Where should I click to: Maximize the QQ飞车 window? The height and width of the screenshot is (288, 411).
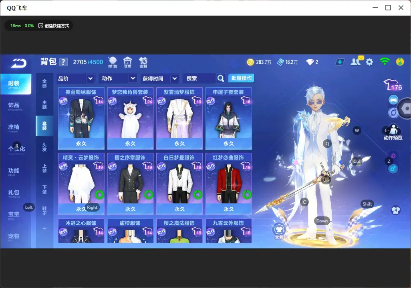[388, 8]
